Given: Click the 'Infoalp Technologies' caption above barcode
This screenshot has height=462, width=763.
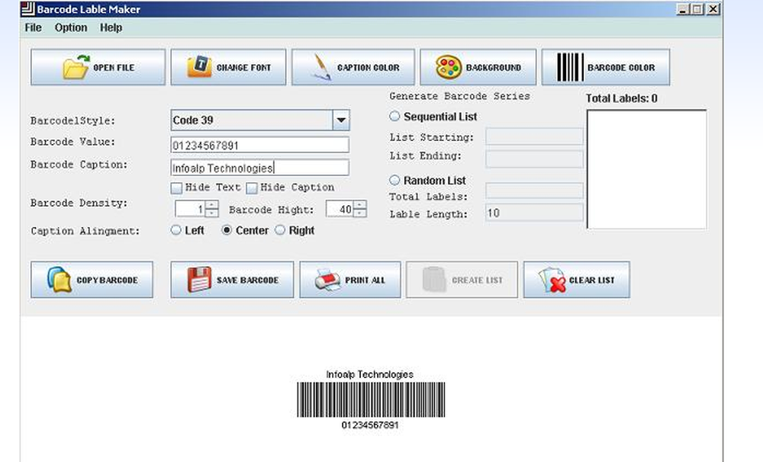Looking at the screenshot, I should click(370, 374).
